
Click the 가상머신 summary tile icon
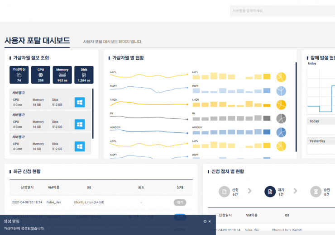(x=19, y=75)
